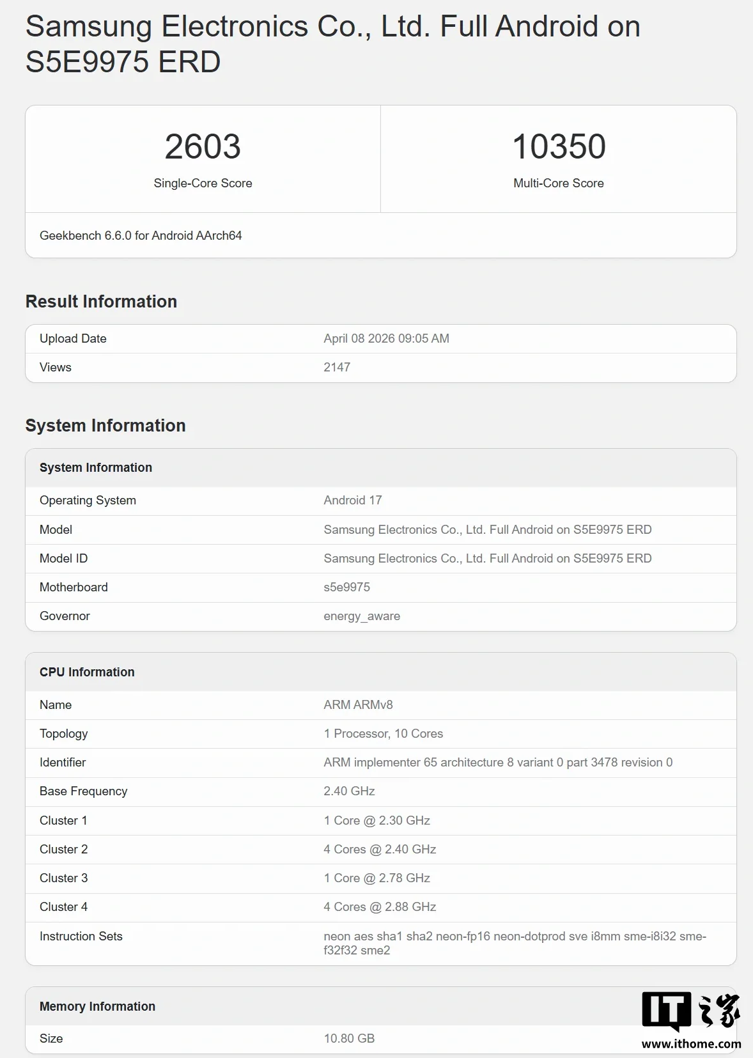Image resolution: width=753 pixels, height=1058 pixels.
Task: Select the Model row device name value
Action: click(x=488, y=530)
